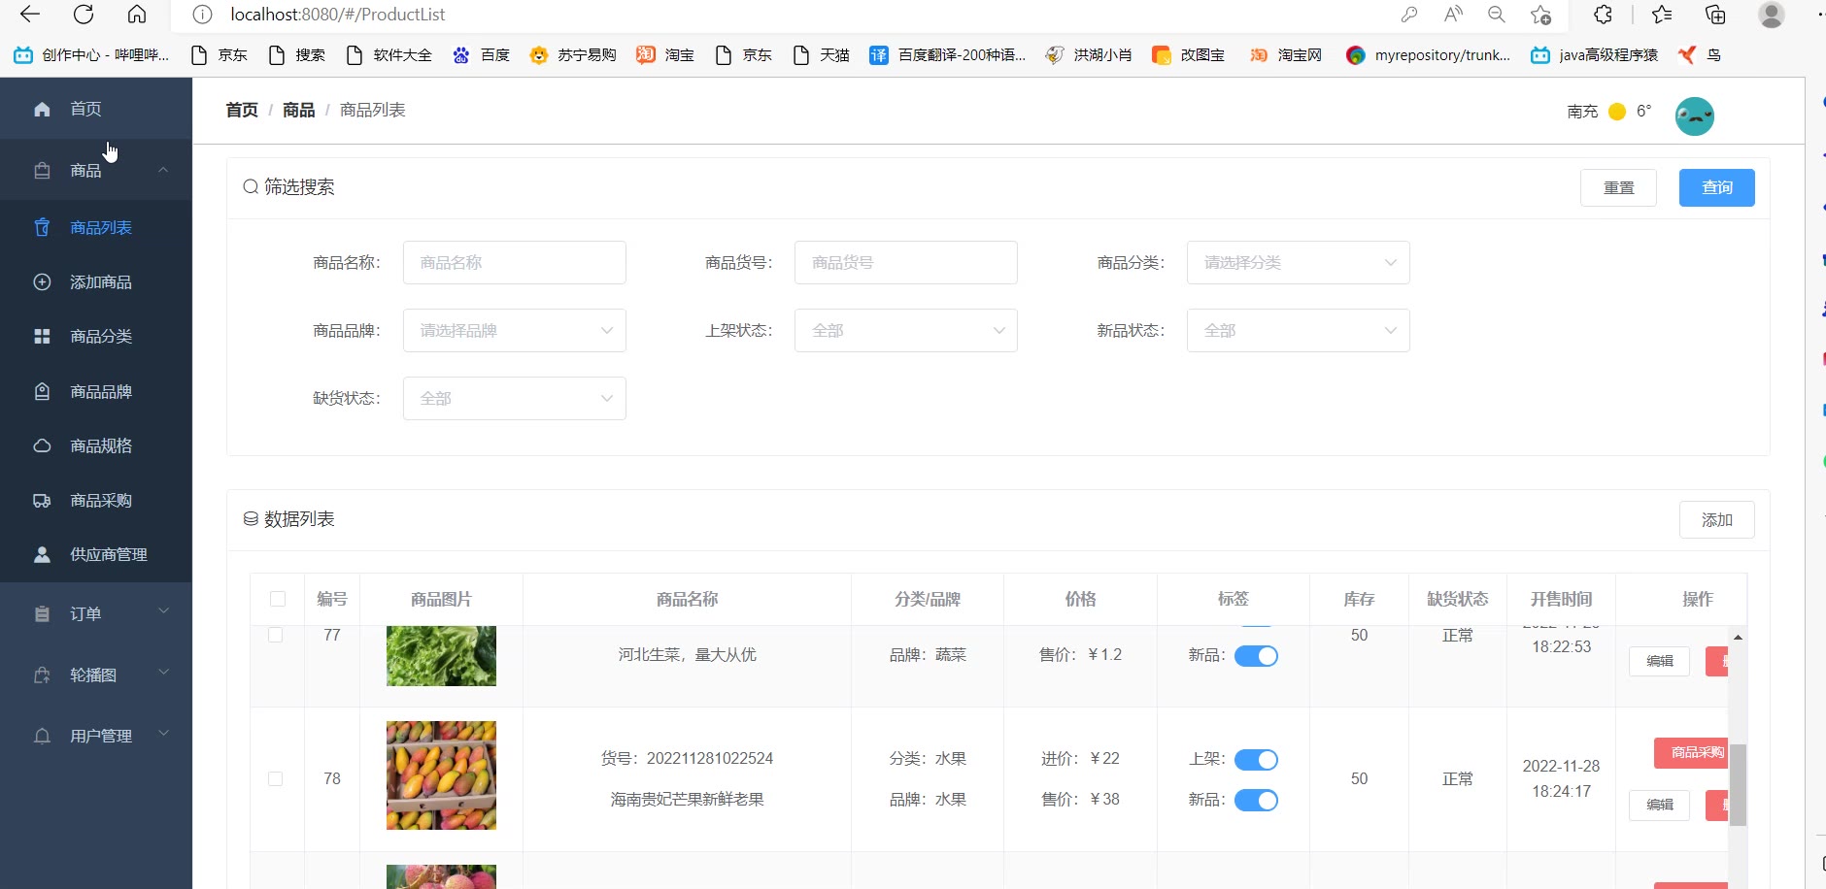Open the 创作中心 bookmark
Viewport: 1826px width, 889px height.
91,55
